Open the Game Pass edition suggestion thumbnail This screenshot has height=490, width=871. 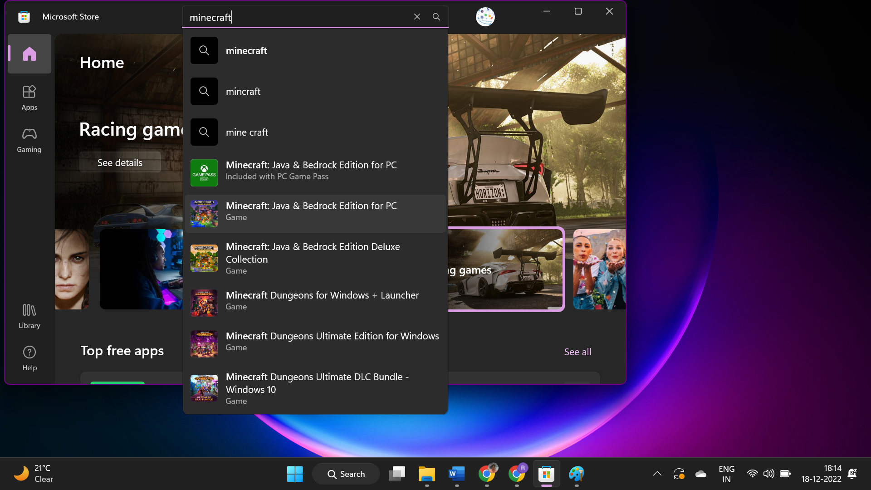[x=204, y=172]
